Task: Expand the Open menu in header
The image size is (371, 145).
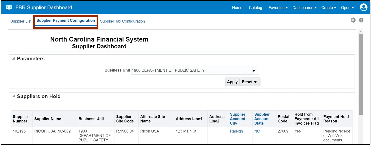Action: tap(347, 8)
